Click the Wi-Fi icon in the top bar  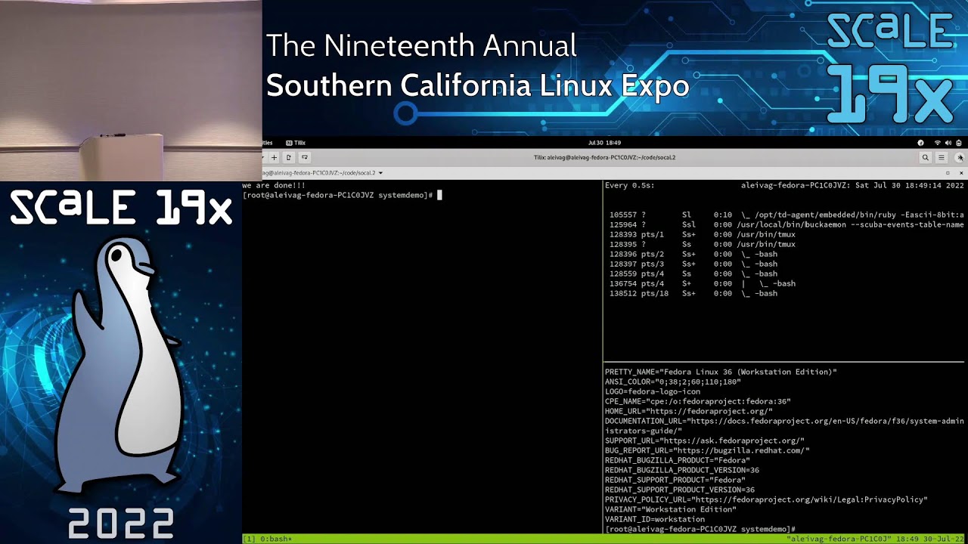pos(938,143)
